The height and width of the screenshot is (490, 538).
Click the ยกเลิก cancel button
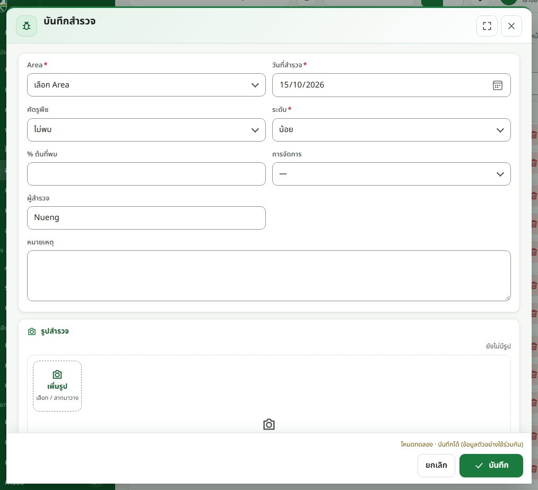point(436,465)
